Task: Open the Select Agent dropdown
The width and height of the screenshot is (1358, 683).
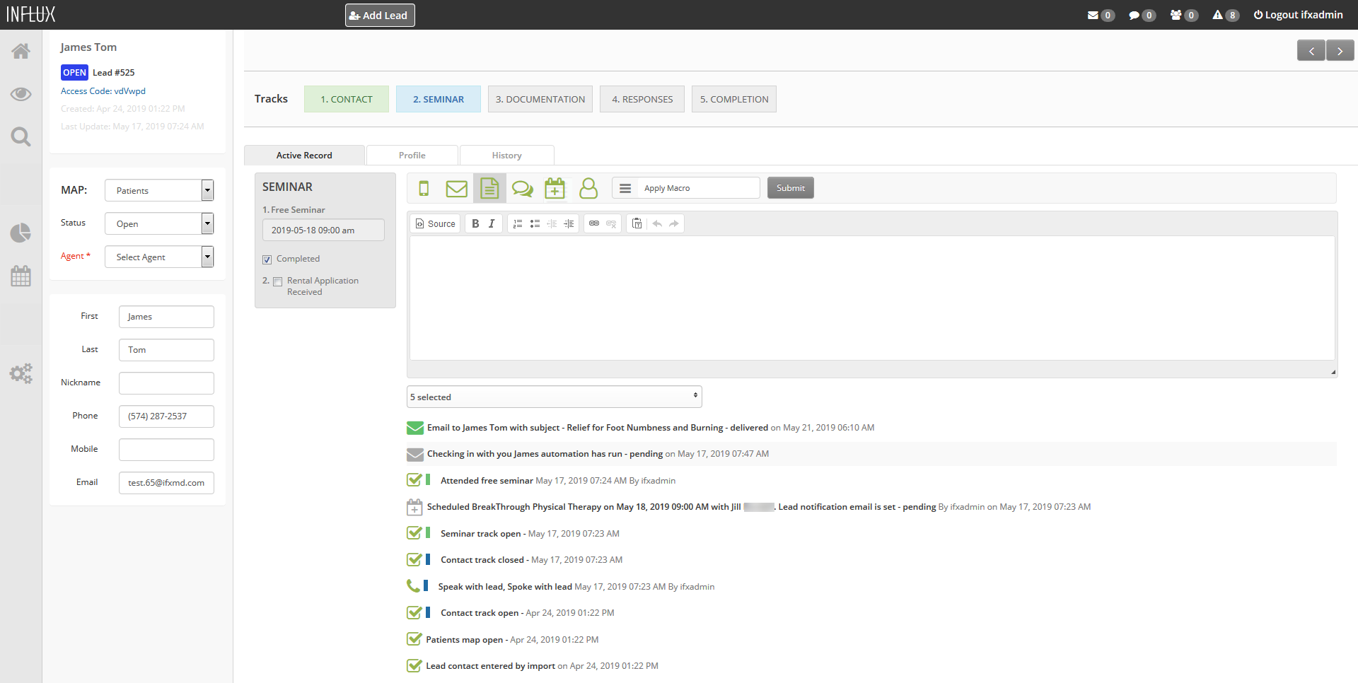Action: (x=158, y=256)
